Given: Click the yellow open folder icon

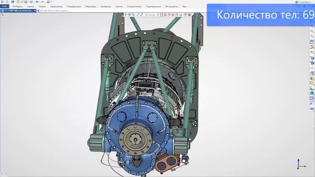Looking at the screenshot, I should coord(22,2).
